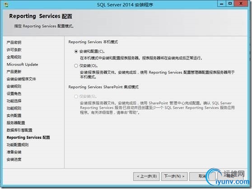
Task: Open the 产品密钥 step in sidebar
Action: [14, 43]
